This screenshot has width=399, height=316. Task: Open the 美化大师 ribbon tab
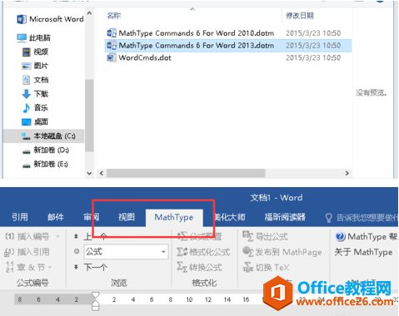[230, 217]
